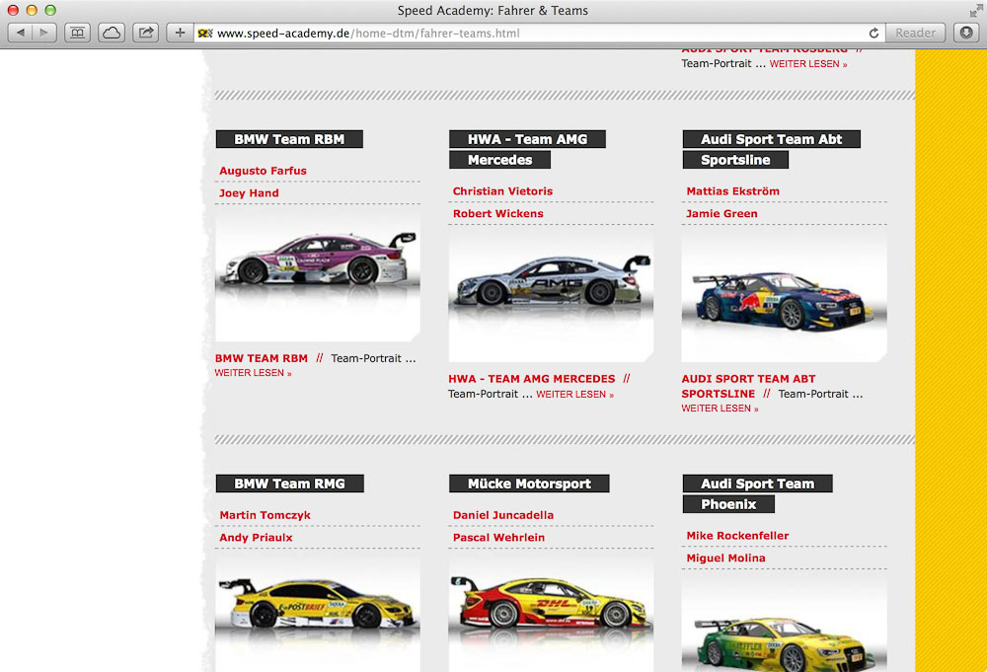The width and height of the screenshot is (987, 672).
Task: Click the Share icon in toolbar
Action: tap(145, 33)
